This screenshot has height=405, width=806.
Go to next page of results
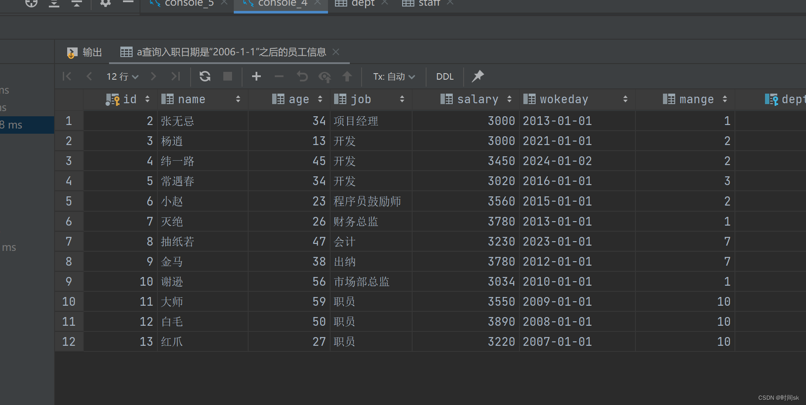point(153,77)
